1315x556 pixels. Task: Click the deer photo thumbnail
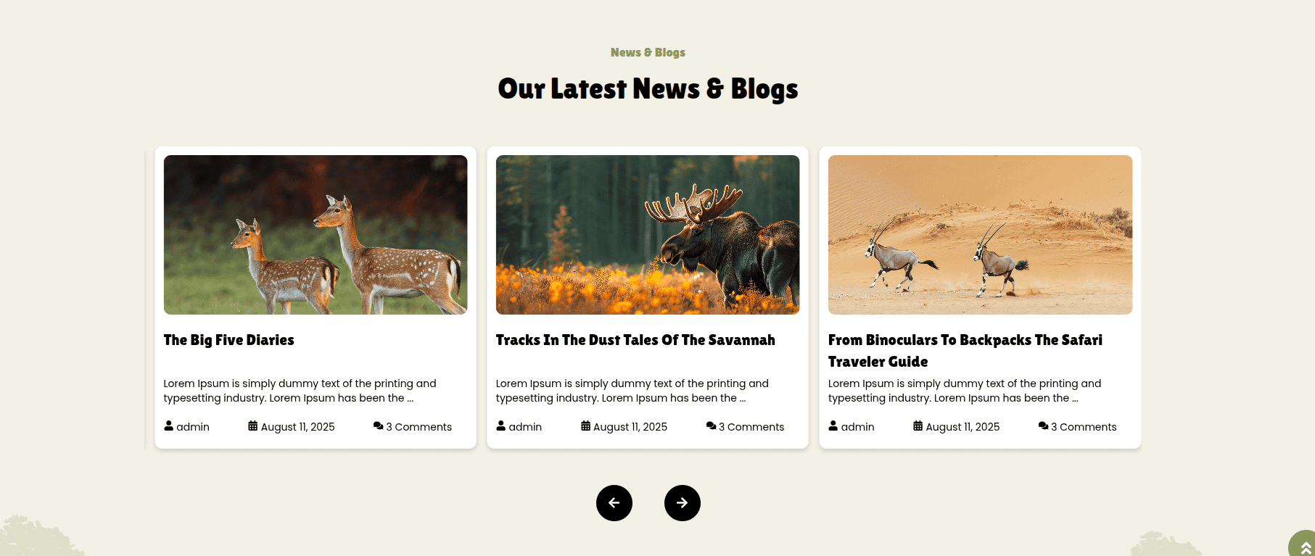(x=316, y=235)
